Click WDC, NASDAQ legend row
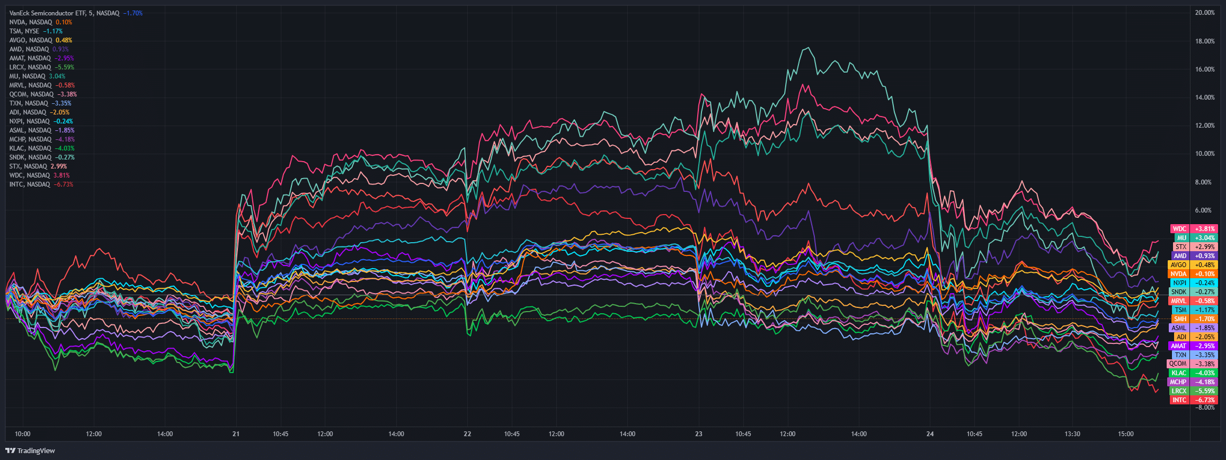Viewport: 1226px width, 460px height. click(x=40, y=175)
